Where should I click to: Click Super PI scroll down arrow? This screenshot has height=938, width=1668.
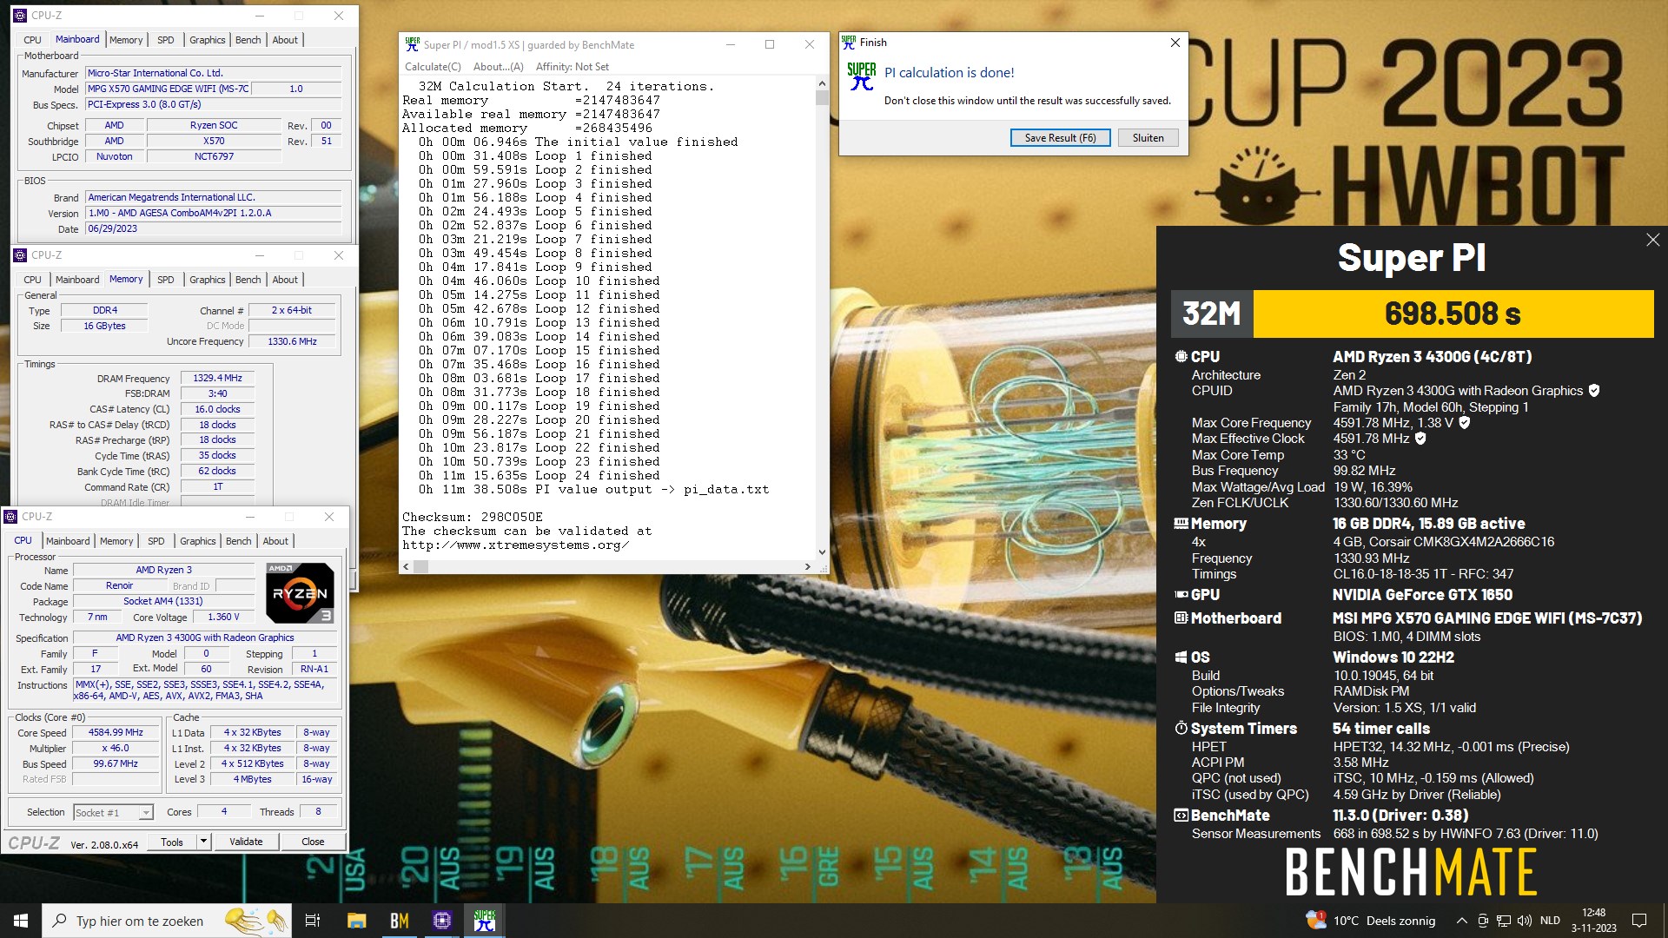tap(822, 552)
